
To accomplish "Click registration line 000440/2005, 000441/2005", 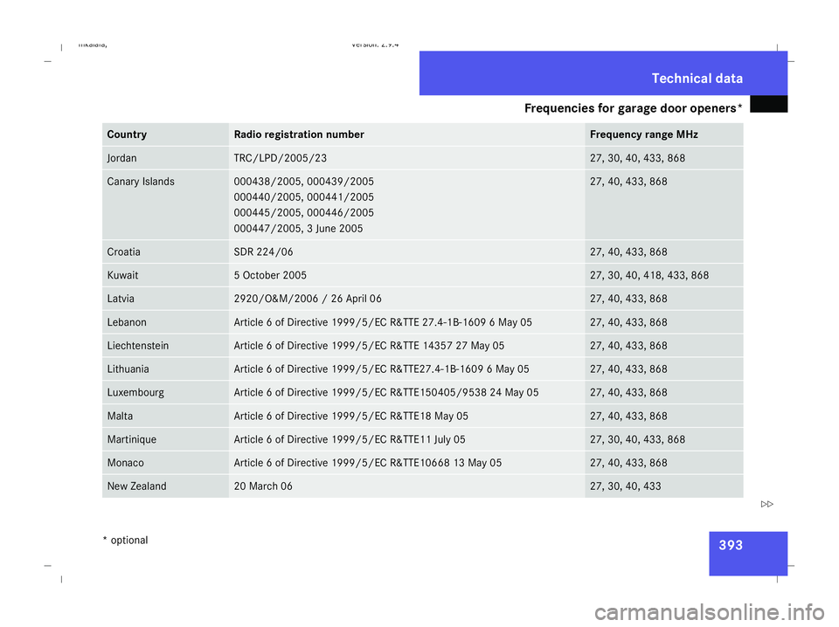I will 304,197.
